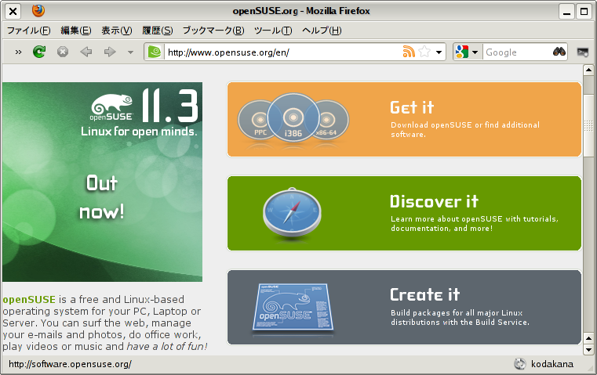Expand the toolbar overflow chevron
Screen dimensions: 597x375
(18, 52)
